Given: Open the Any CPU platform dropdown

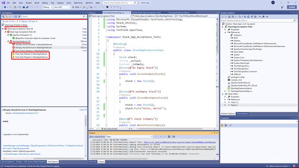Looking at the screenshot, I should [62, 7].
